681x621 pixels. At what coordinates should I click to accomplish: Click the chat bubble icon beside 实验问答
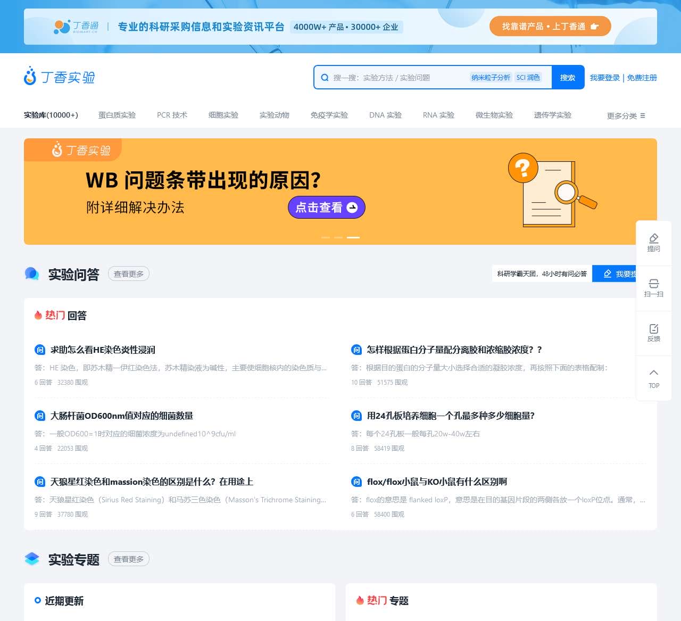[32, 274]
